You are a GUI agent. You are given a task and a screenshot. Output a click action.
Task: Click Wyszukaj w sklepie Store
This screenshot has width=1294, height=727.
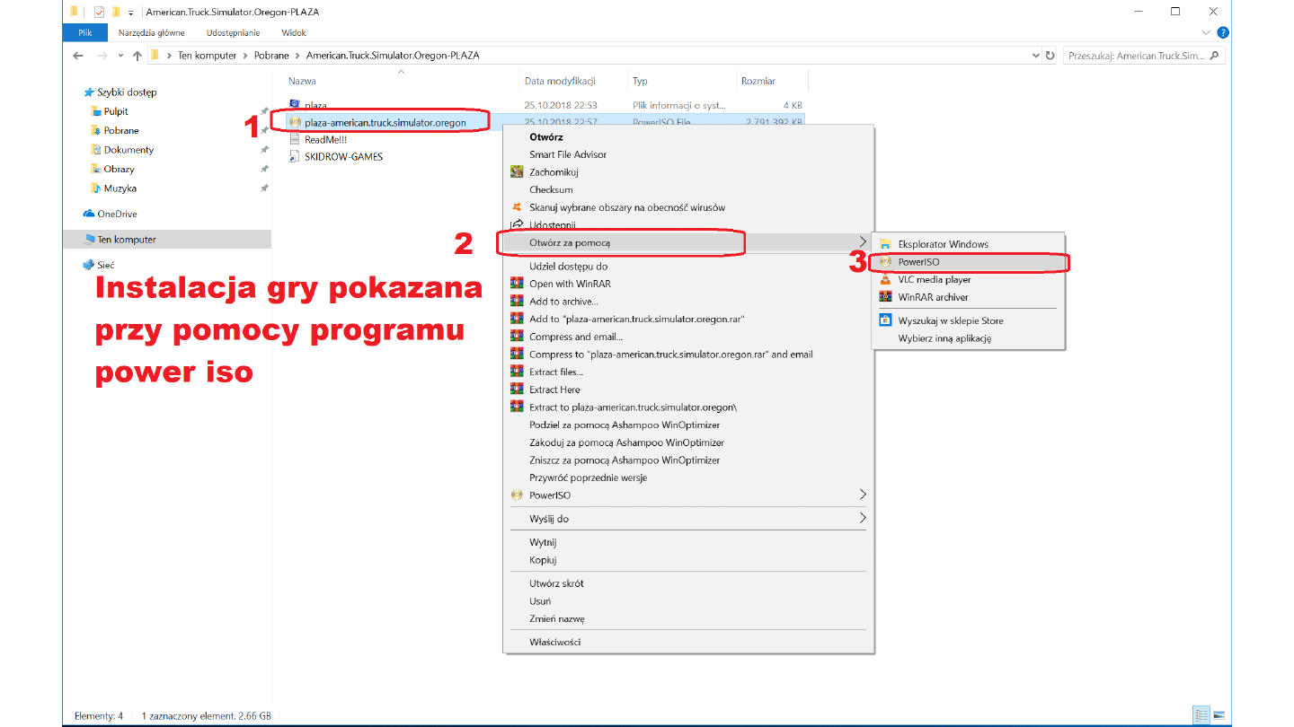[x=950, y=320]
